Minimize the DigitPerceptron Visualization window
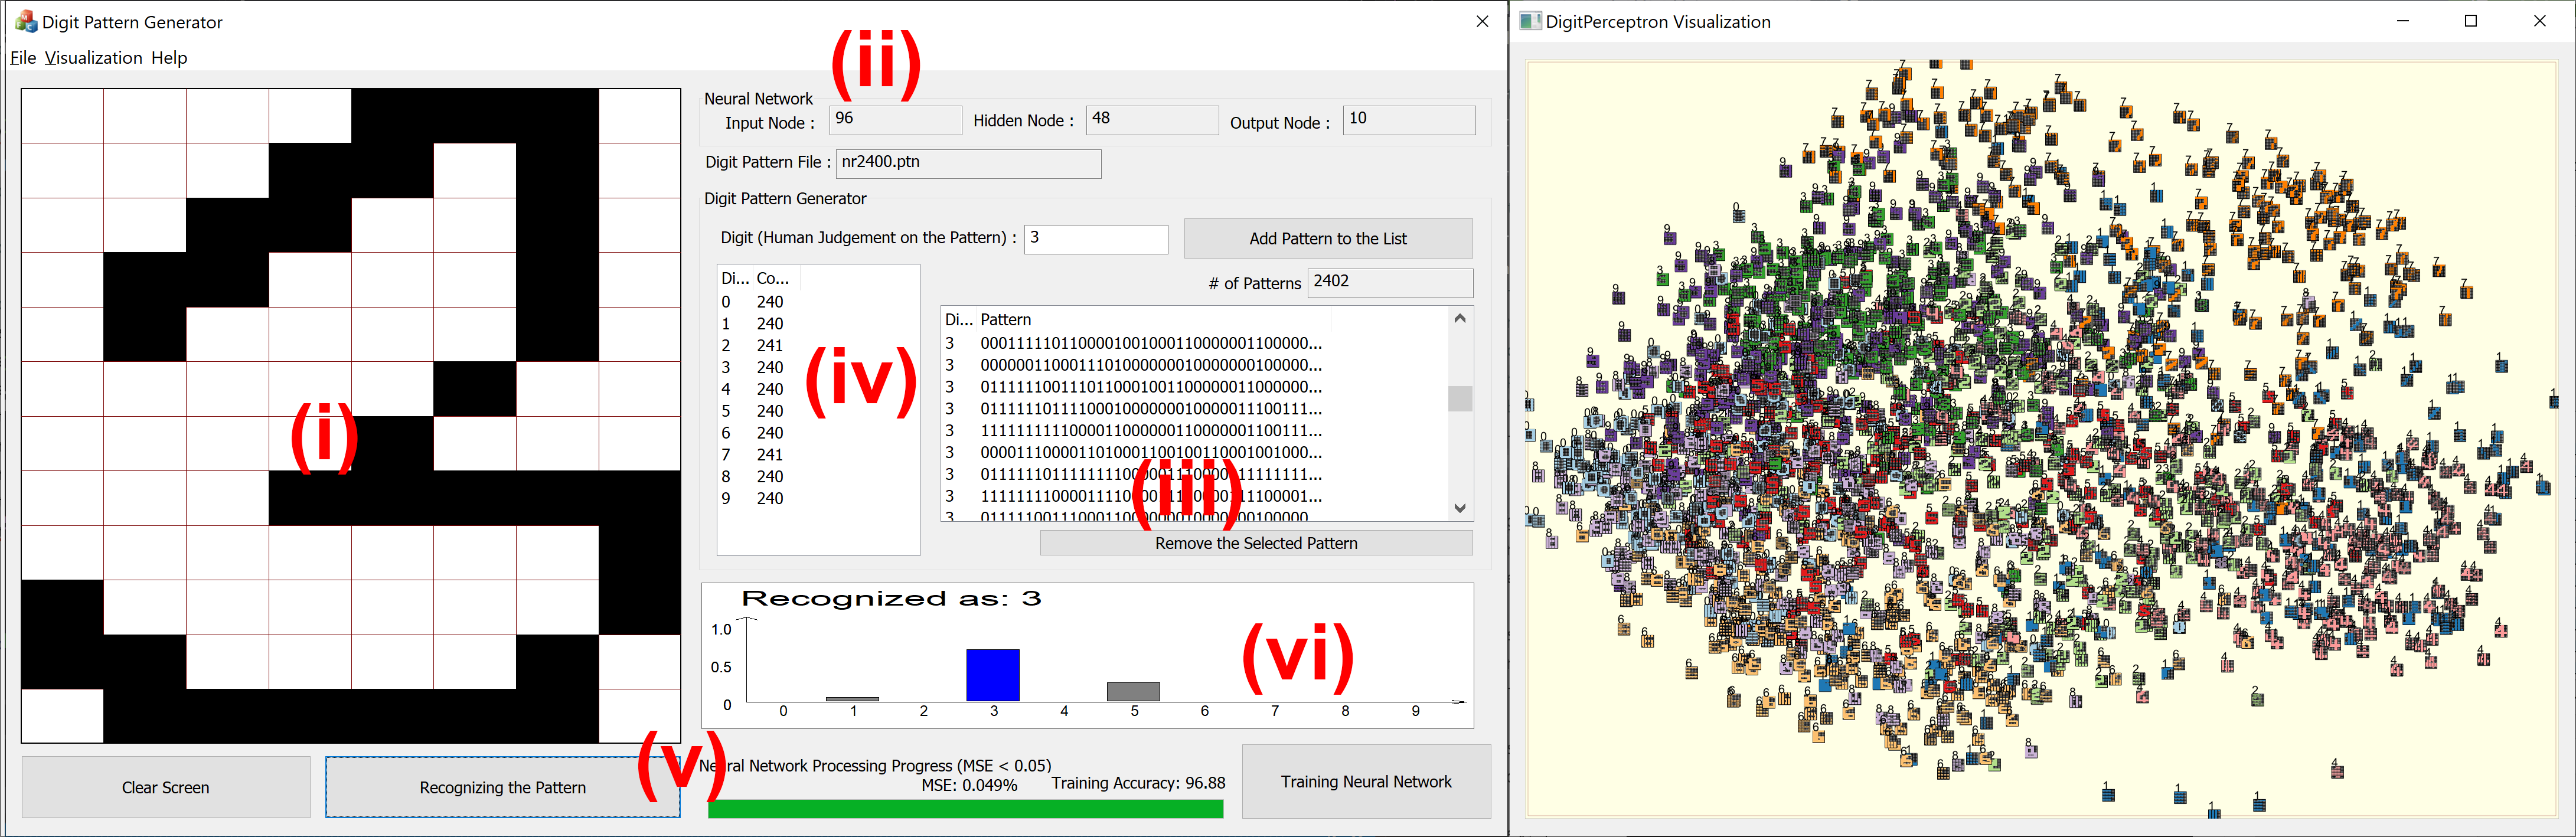The width and height of the screenshot is (2576, 837). pos(2403,21)
